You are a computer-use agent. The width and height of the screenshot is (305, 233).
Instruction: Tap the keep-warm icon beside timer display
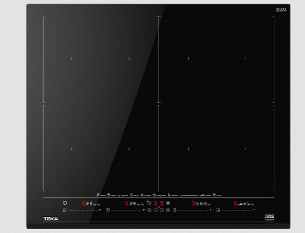168,203
